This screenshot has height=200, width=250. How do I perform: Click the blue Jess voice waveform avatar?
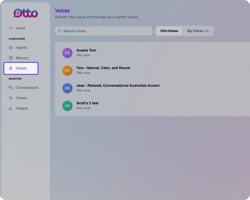point(67,88)
